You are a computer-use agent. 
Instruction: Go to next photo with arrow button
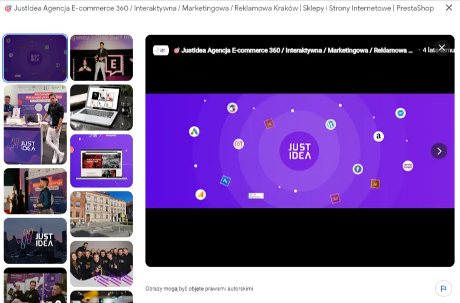(439, 151)
